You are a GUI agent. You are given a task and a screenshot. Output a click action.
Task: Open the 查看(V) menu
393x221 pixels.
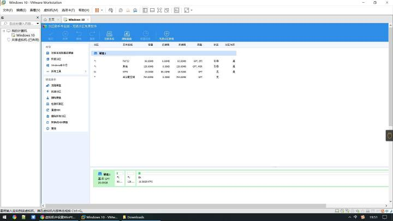pyautogui.click(x=35, y=10)
